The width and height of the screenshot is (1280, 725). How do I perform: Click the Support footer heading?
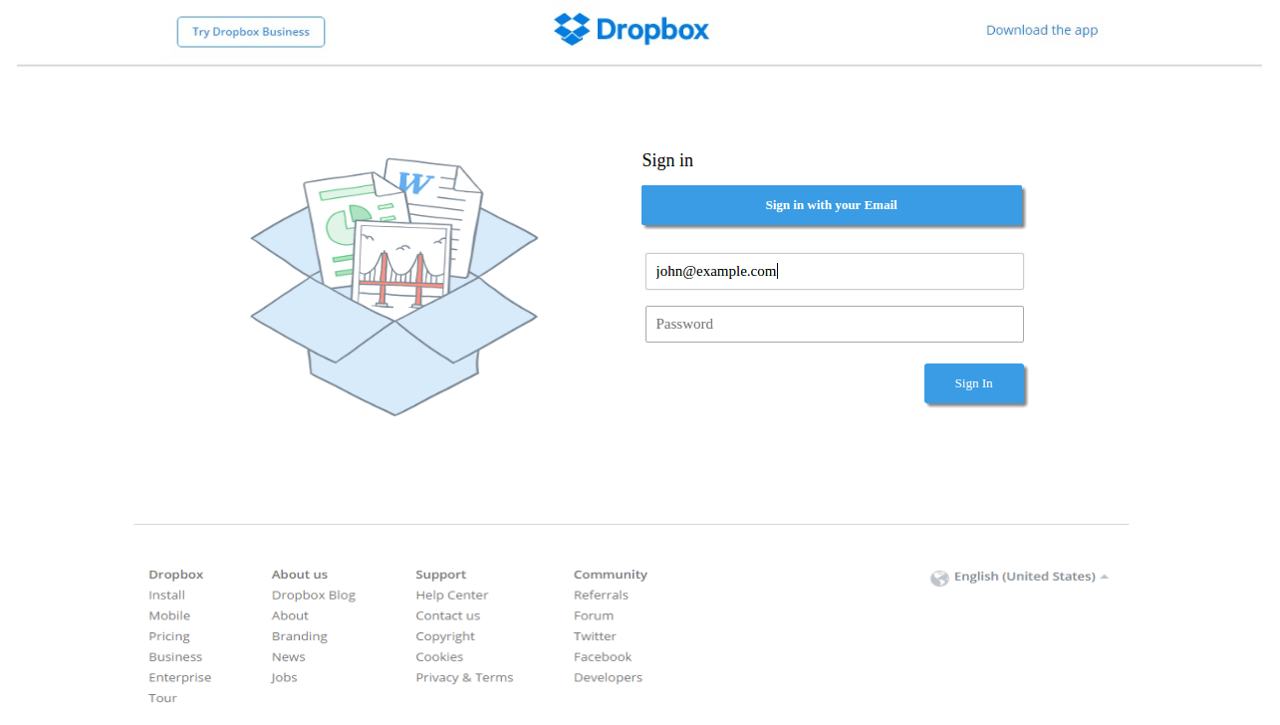coord(441,575)
